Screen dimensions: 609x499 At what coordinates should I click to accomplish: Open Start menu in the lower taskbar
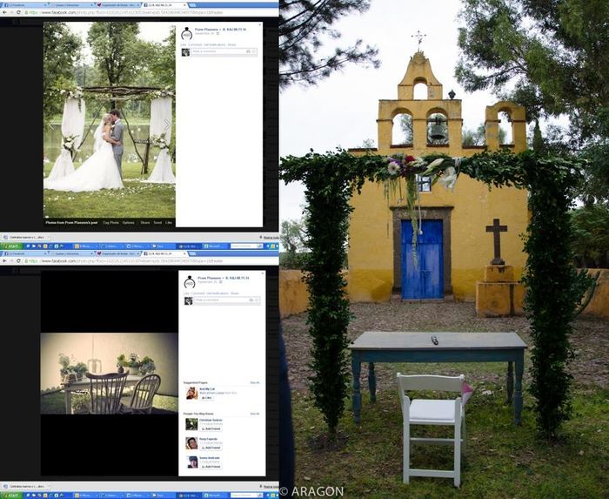11,496
